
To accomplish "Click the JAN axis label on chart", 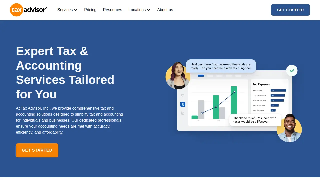I will pyautogui.click(x=198, y=121).
